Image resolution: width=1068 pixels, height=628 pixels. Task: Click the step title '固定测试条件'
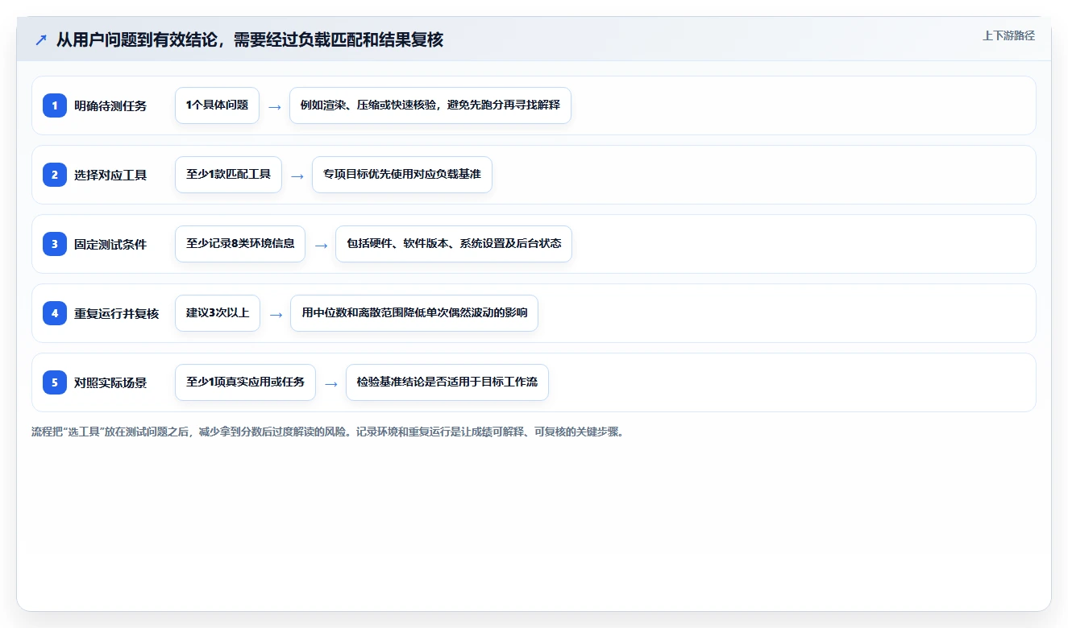[x=110, y=244]
